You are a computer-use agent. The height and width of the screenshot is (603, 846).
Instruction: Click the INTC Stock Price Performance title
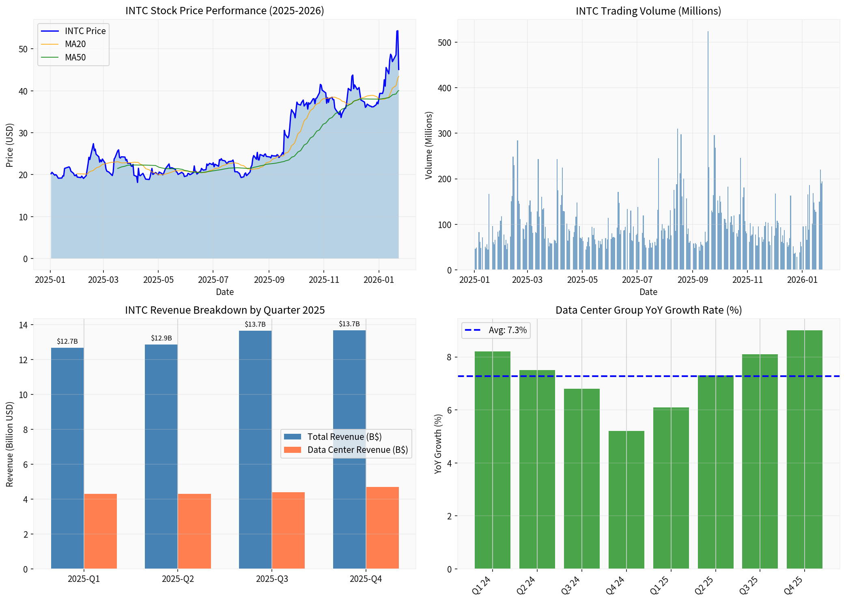point(224,11)
